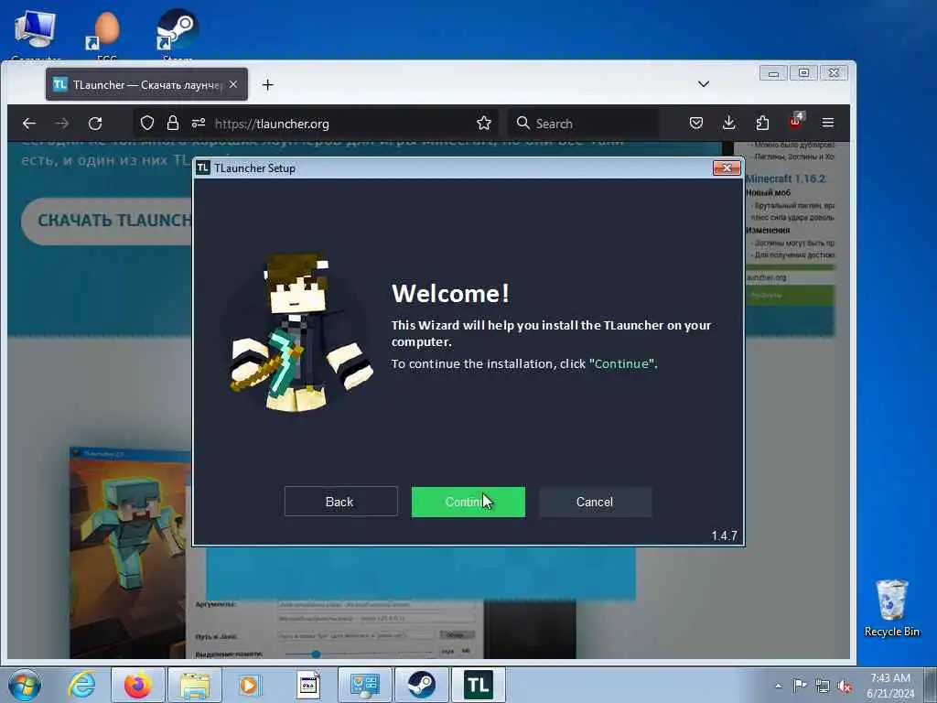The image size is (937, 703).
Task: Open the Action Center flag icon
Action: [799, 685]
